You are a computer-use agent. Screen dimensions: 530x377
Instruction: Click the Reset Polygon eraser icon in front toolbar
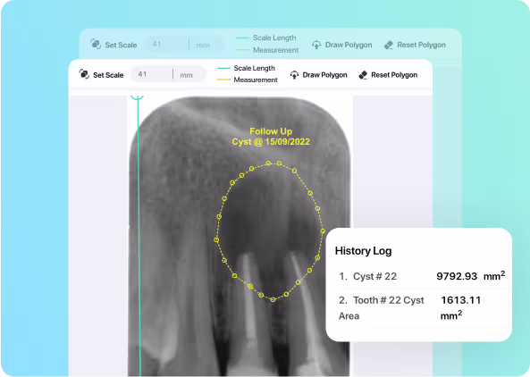(363, 75)
